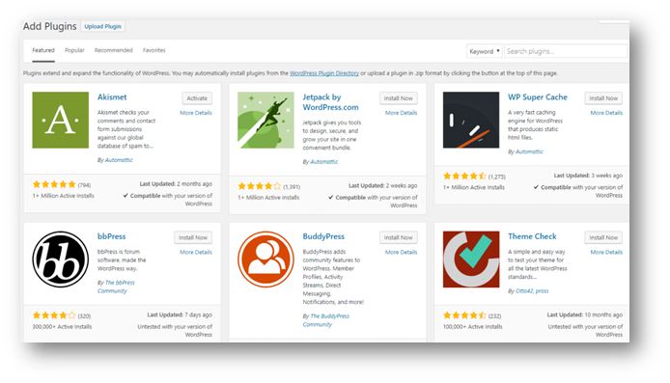Click the BuddyPress plugin logo
This screenshot has width=670, height=383.
[265, 260]
